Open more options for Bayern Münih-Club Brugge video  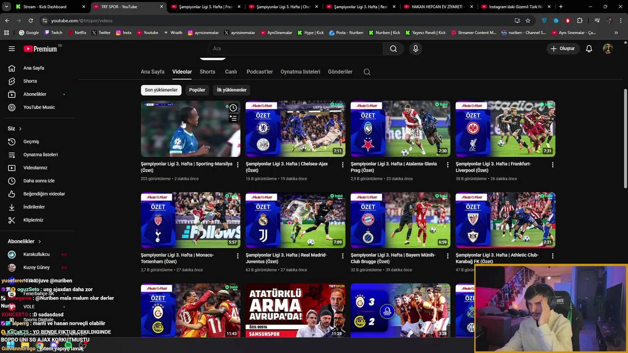[x=447, y=256]
